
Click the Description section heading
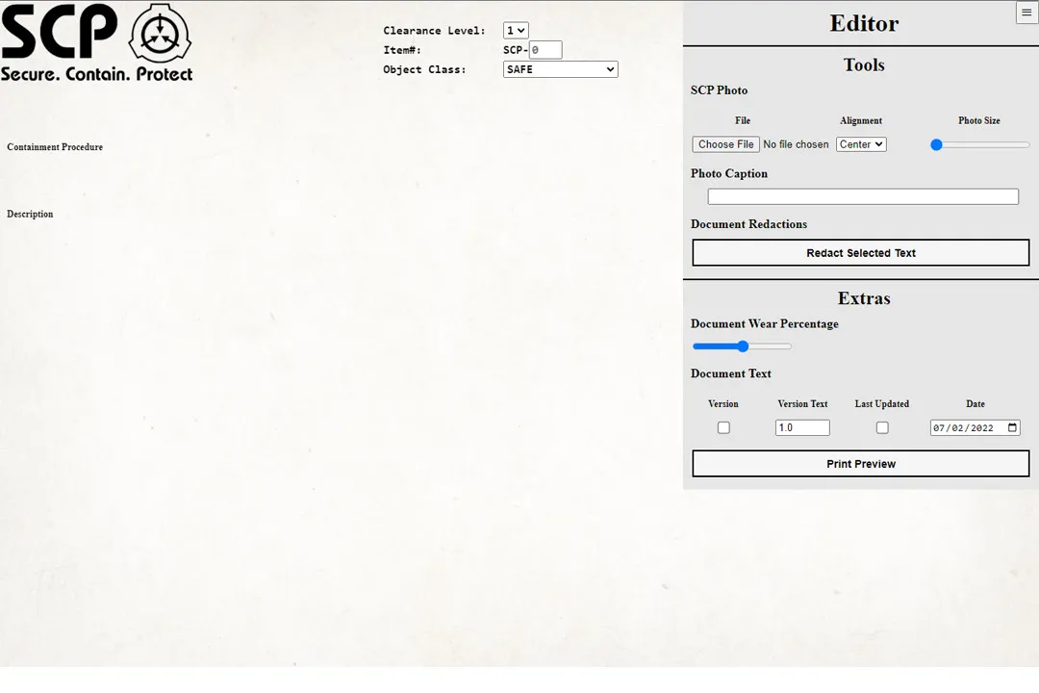pos(30,214)
